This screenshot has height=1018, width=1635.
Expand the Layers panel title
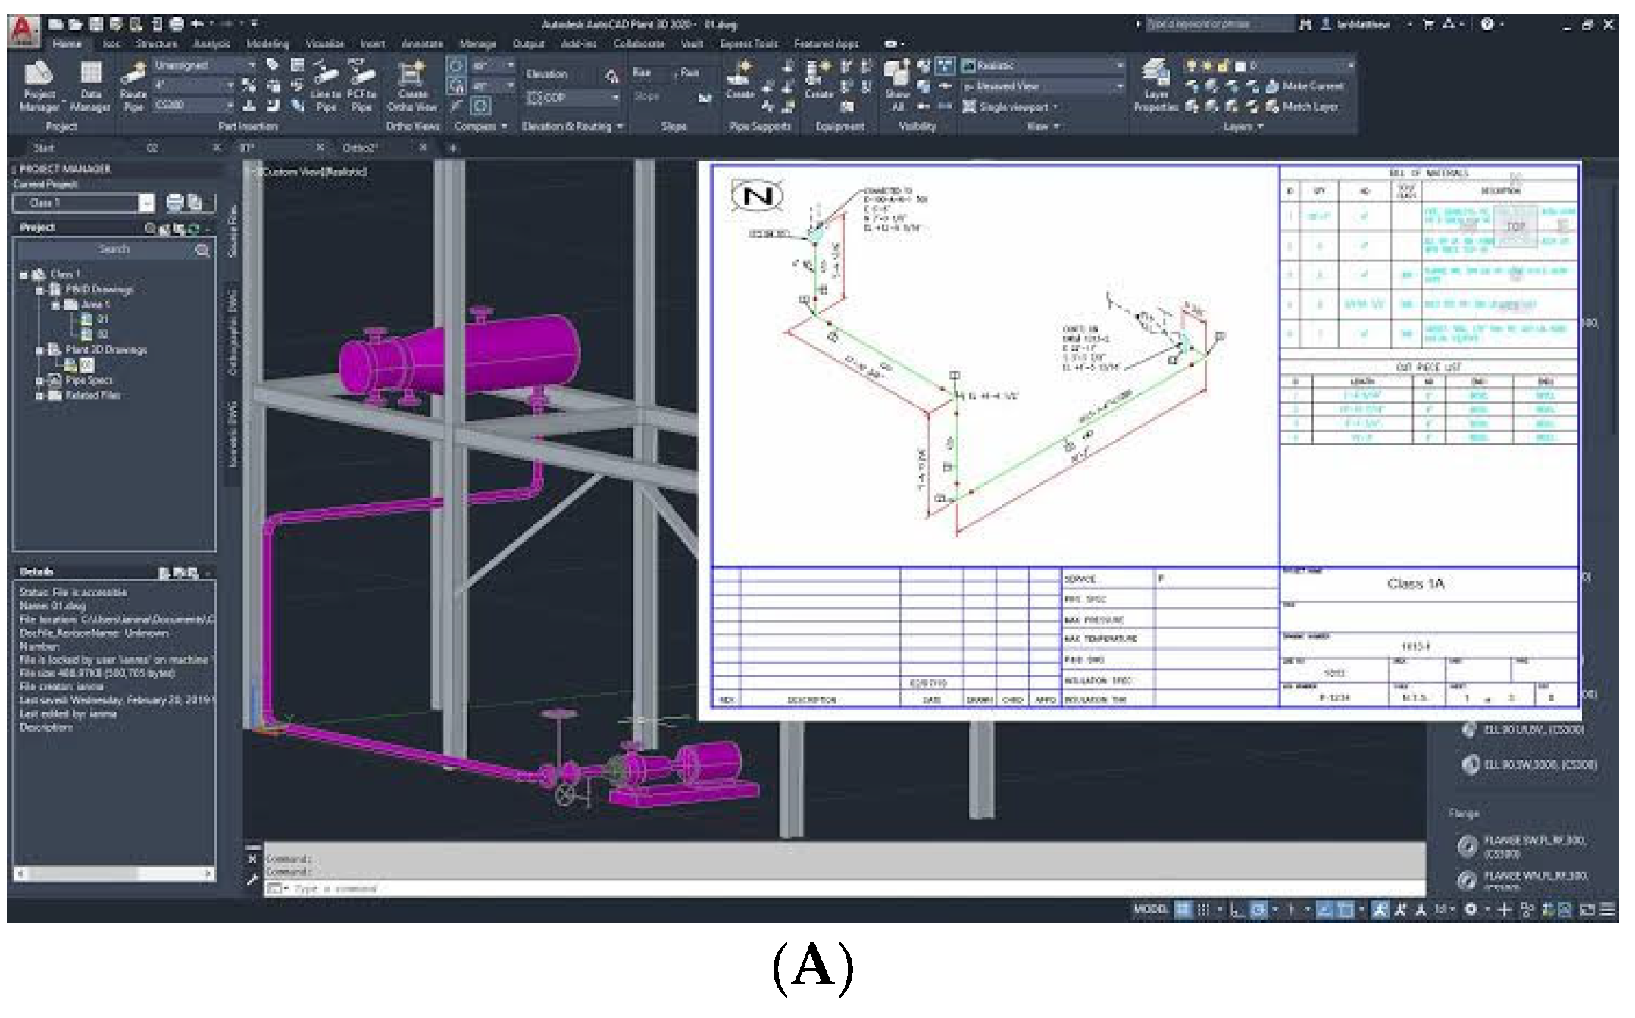click(1243, 126)
